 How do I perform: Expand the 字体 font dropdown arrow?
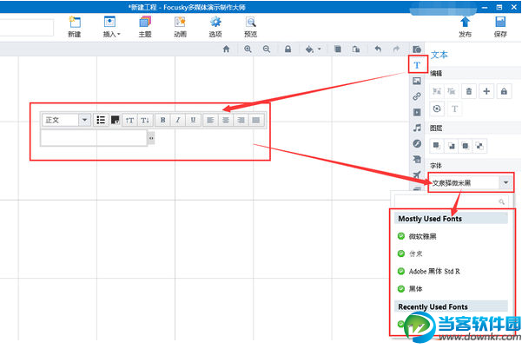(x=506, y=182)
